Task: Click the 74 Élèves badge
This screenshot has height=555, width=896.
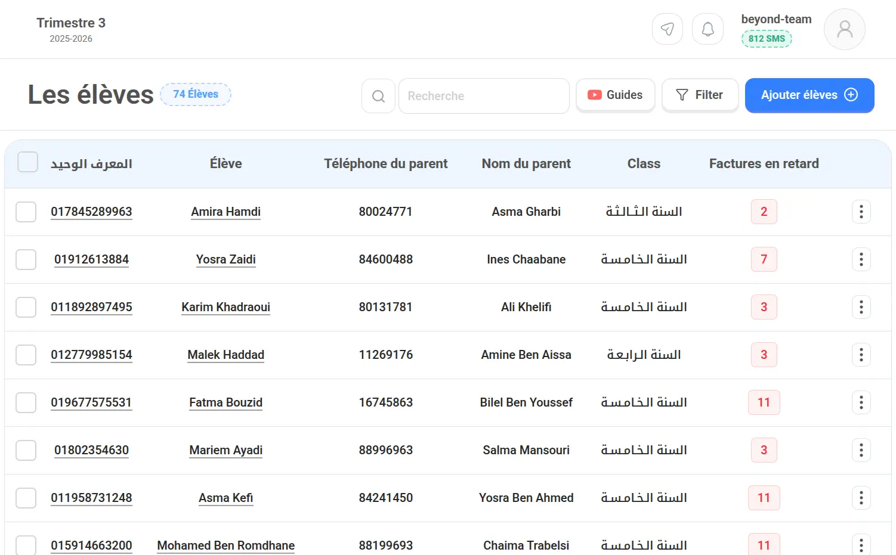Action: click(196, 94)
